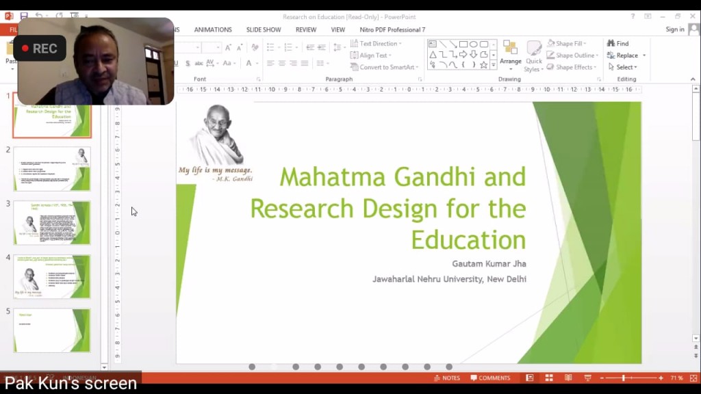Select slide 3 thumbnail in slide panel

pyautogui.click(x=52, y=222)
